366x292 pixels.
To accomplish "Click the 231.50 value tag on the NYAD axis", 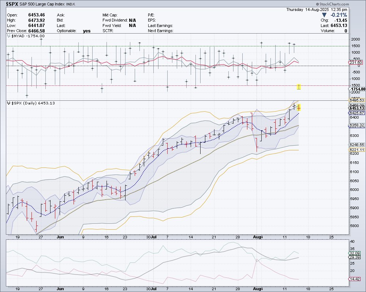I will click(x=356, y=62).
